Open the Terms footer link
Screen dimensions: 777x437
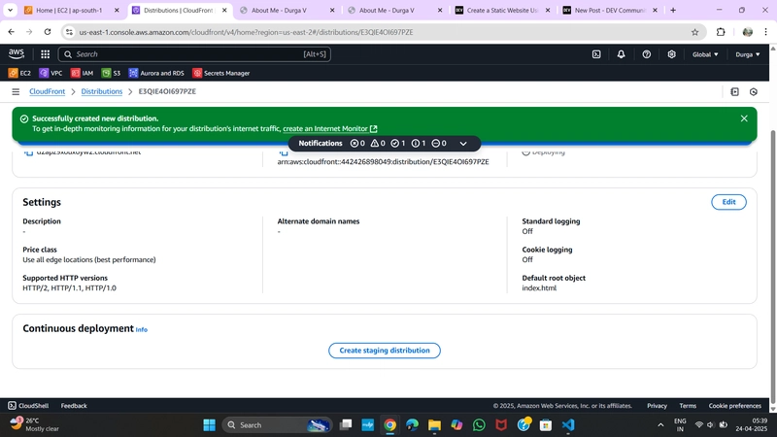coord(688,406)
